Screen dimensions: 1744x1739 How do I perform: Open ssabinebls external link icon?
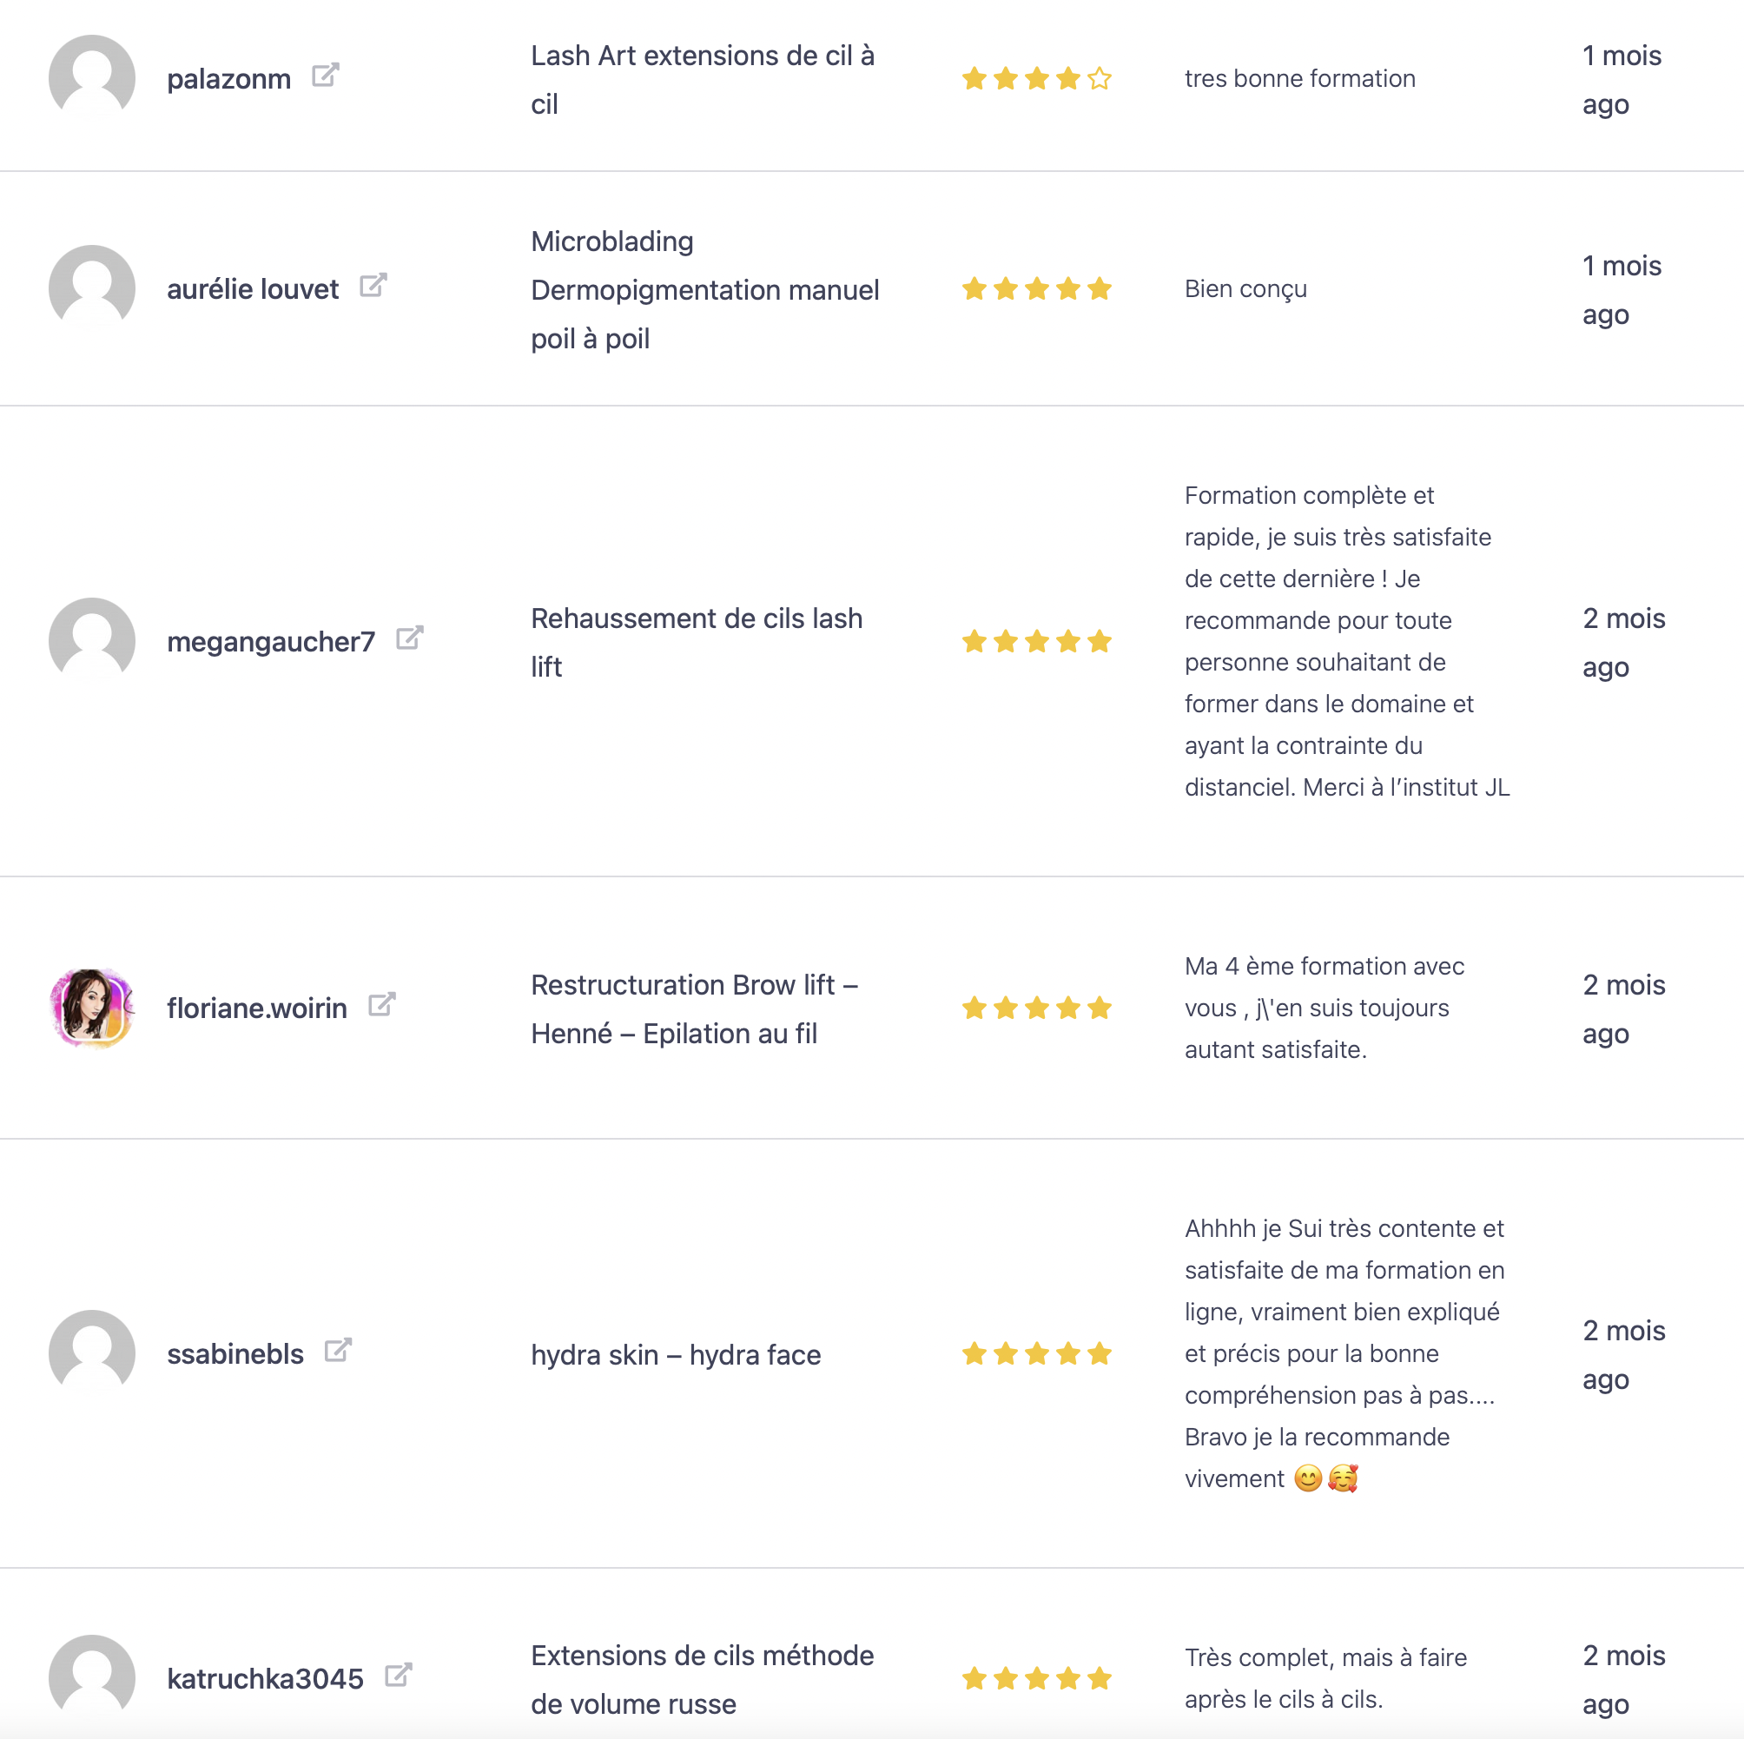pyautogui.click(x=338, y=1351)
